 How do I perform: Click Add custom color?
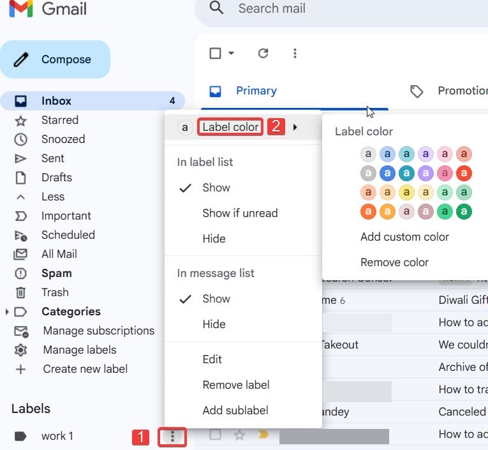[404, 237]
